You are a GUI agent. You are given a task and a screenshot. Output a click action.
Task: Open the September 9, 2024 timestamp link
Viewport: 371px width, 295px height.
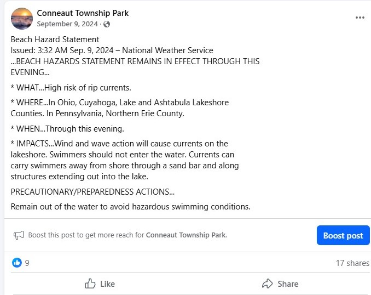click(x=67, y=24)
